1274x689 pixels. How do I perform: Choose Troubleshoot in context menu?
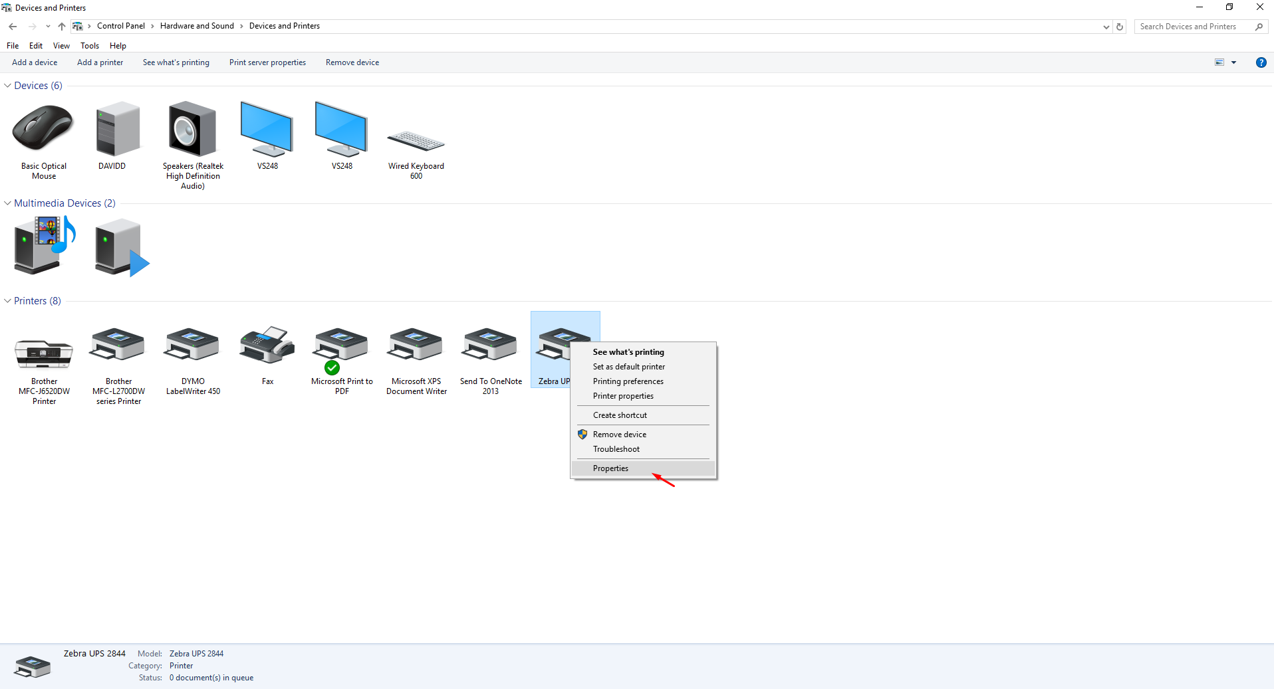[643, 449]
